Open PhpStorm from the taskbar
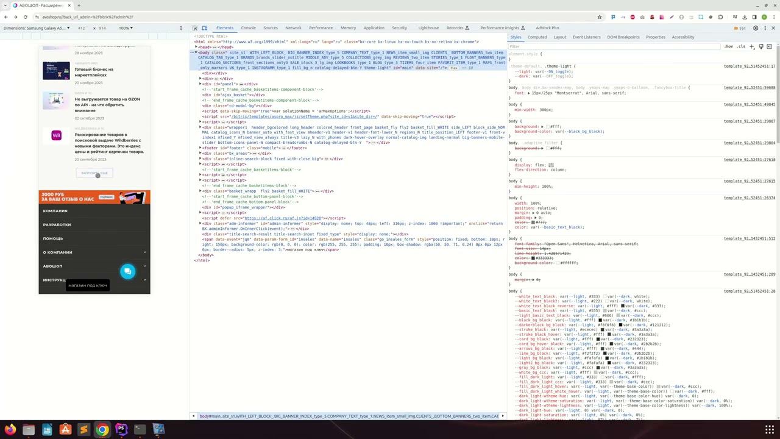Viewport: 780px width, 439px height. click(x=121, y=429)
